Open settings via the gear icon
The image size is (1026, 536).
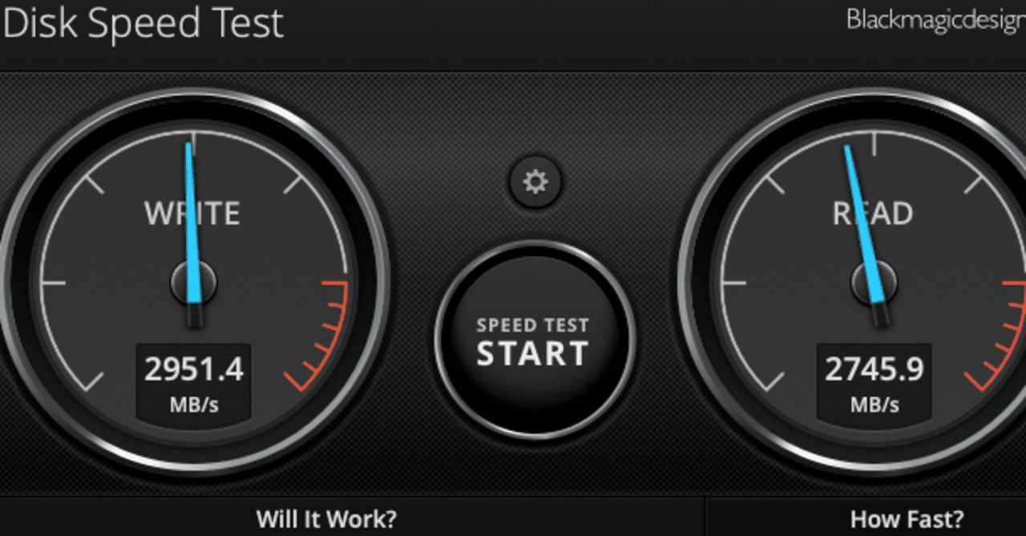pyautogui.click(x=535, y=183)
